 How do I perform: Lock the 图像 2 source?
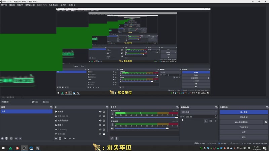(104, 125)
